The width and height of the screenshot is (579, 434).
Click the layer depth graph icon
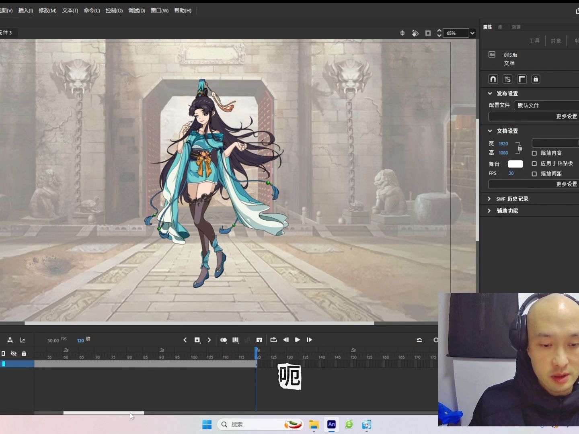23,340
